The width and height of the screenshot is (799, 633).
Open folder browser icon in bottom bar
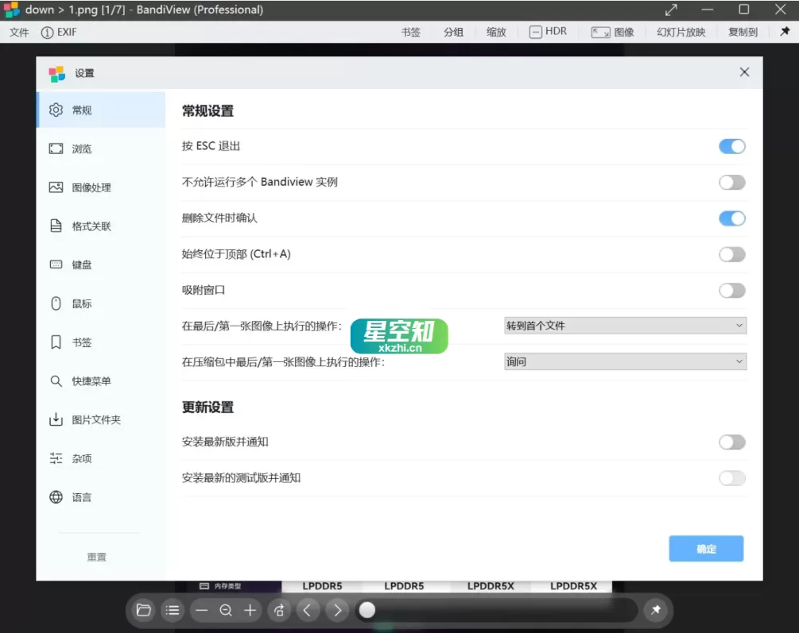point(144,610)
